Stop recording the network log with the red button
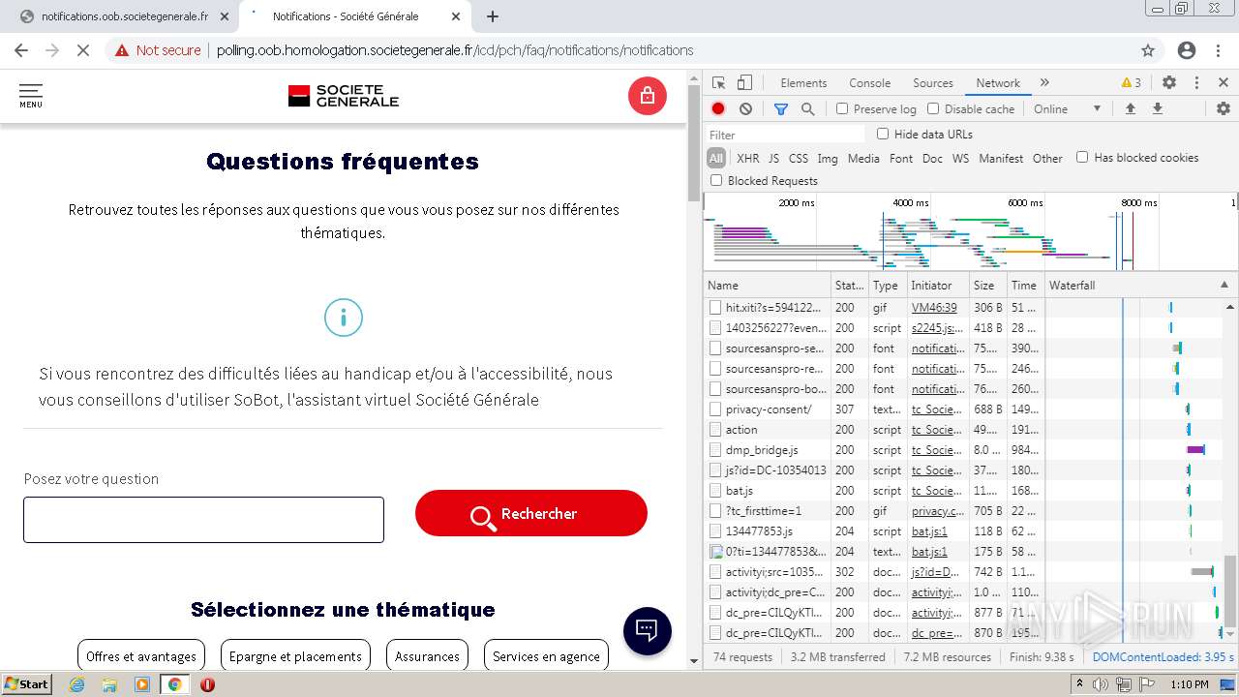 coord(718,109)
